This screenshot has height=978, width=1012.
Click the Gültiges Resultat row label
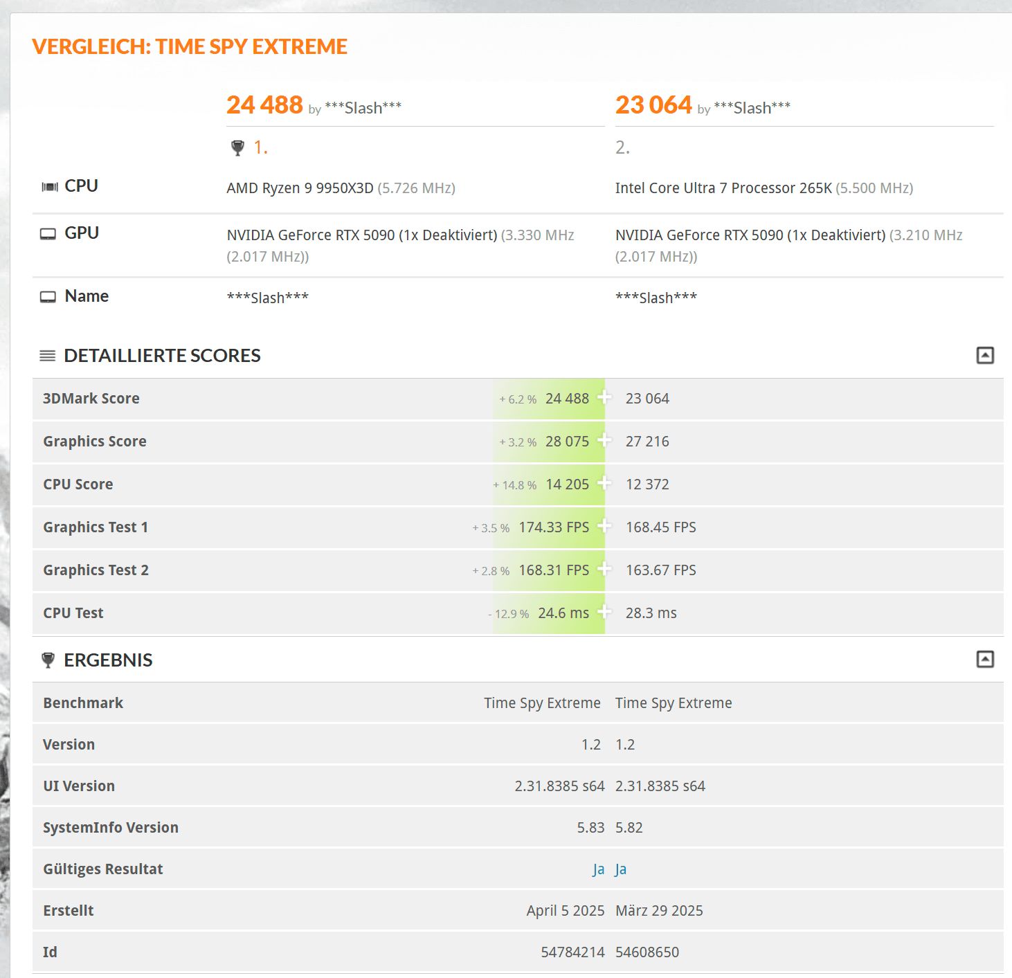click(x=103, y=869)
